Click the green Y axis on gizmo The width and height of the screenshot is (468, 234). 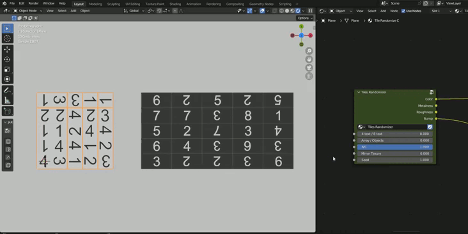(302, 27)
